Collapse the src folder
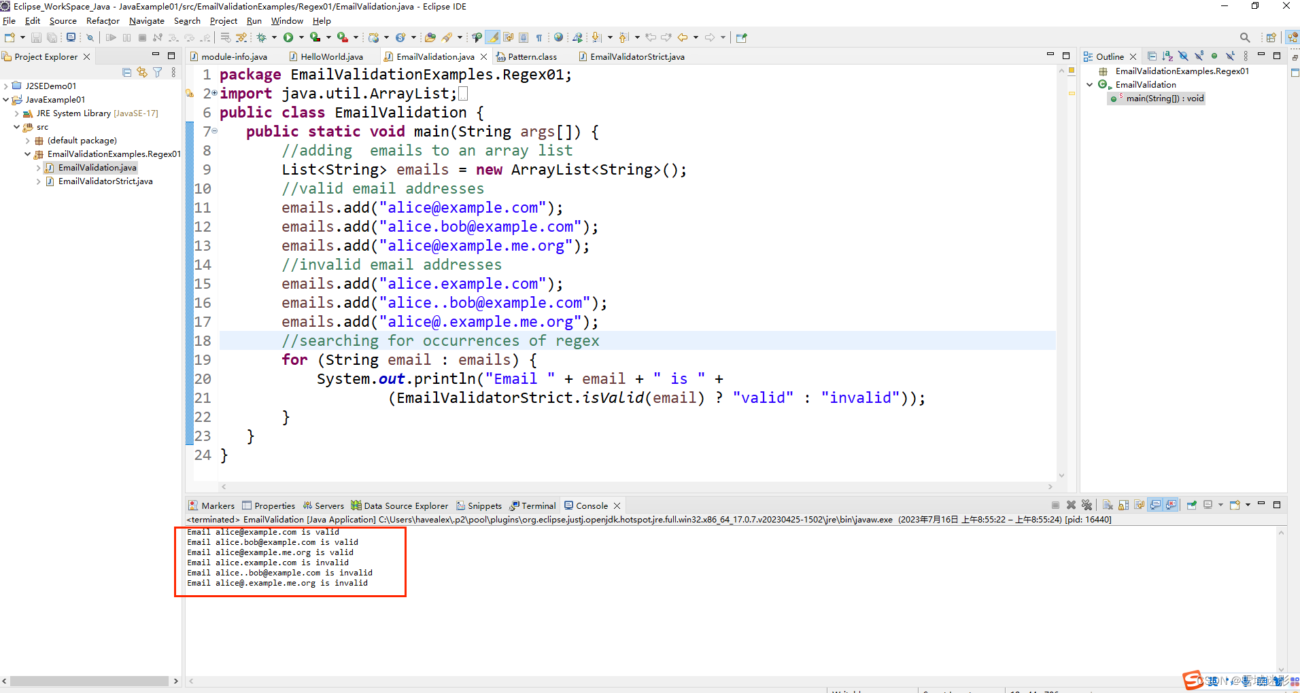Viewport: 1300px width, 693px height. tap(17, 127)
